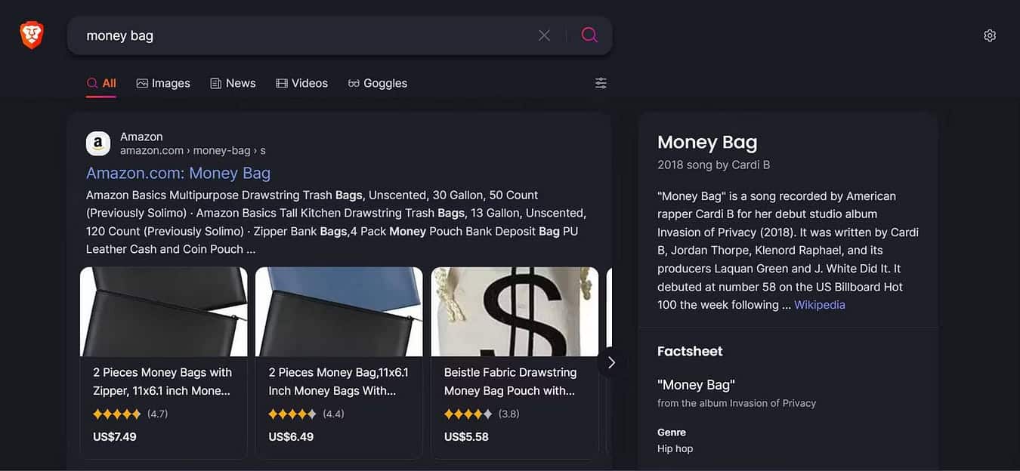This screenshot has height=471, width=1020.
Task: Switch to Videos tab
Action: click(x=301, y=83)
